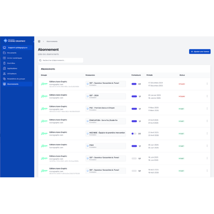Click the Ajouter une licence button
214x214 pixels.
200,52
